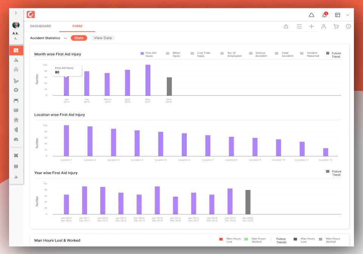Viewport: 363px width, 254px height.
Task: Click the info circle icon
Action: 348,26
